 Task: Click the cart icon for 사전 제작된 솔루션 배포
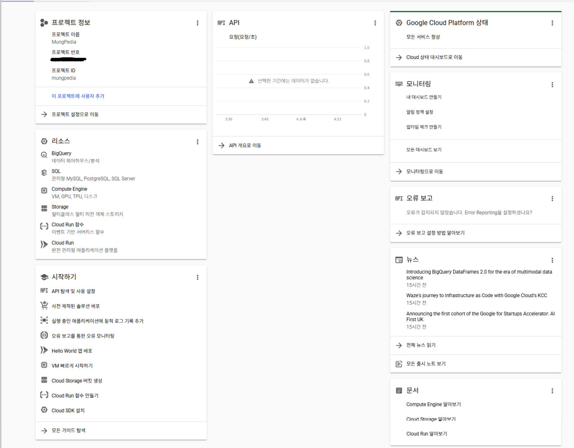[x=44, y=305]
